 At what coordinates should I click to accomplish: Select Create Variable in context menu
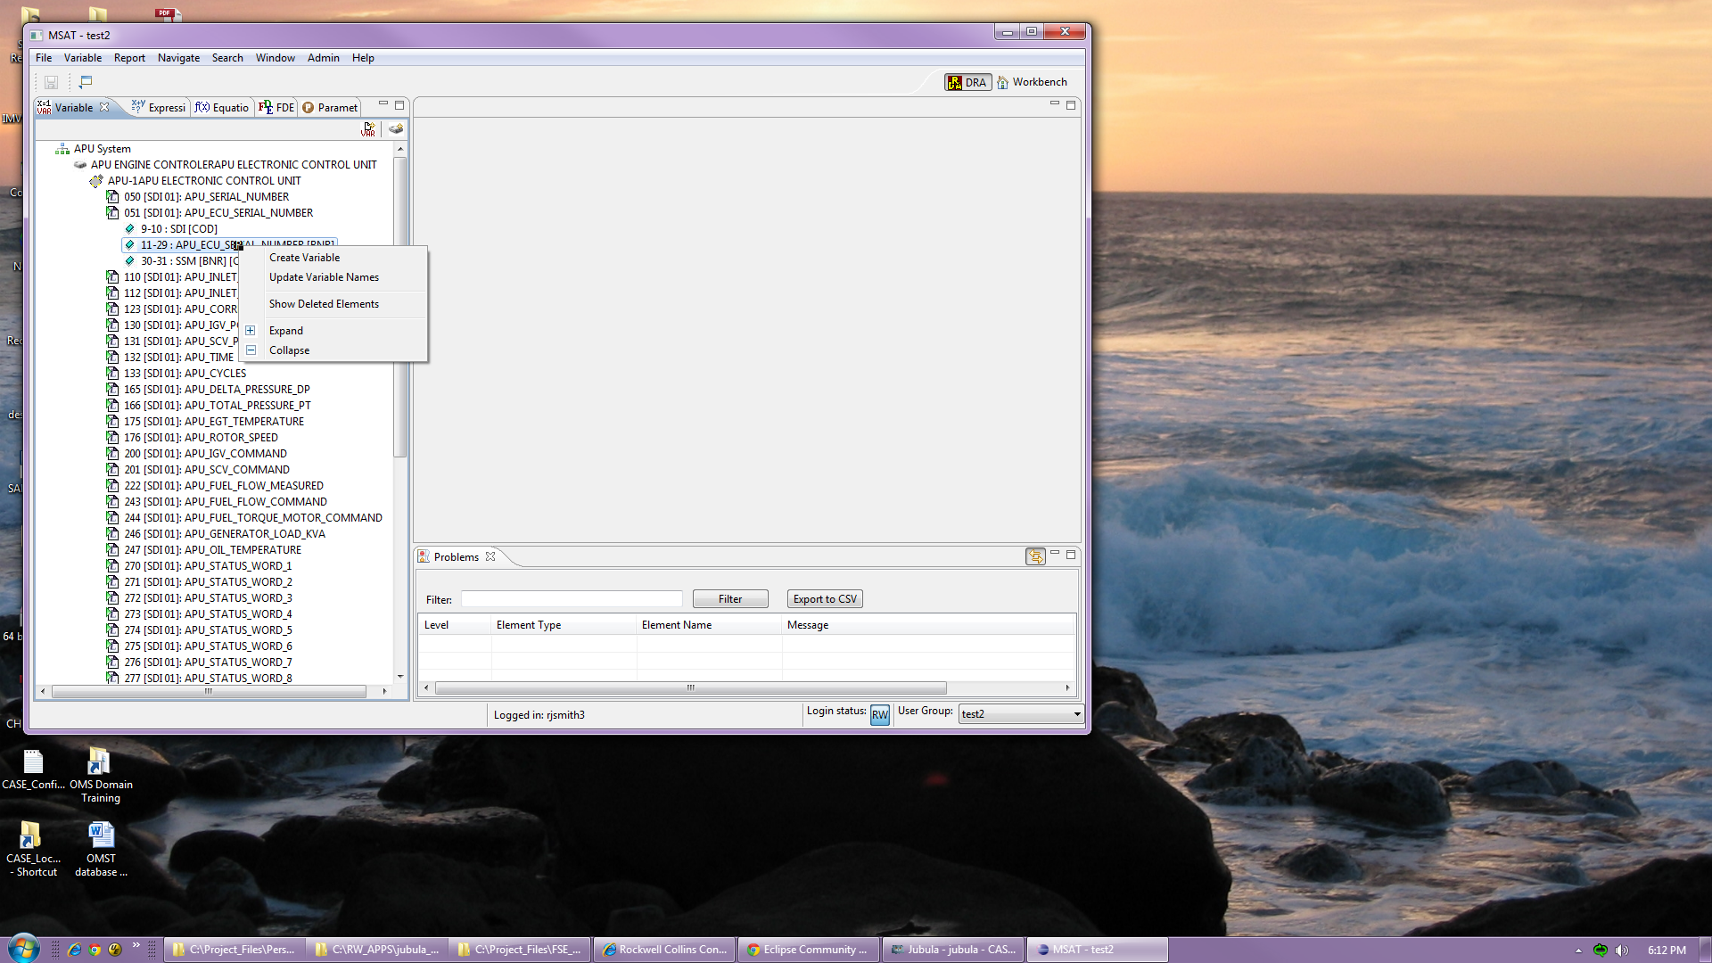point(304,258)
